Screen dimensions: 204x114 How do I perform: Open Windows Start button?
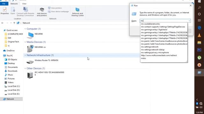[x=199, y=1]
